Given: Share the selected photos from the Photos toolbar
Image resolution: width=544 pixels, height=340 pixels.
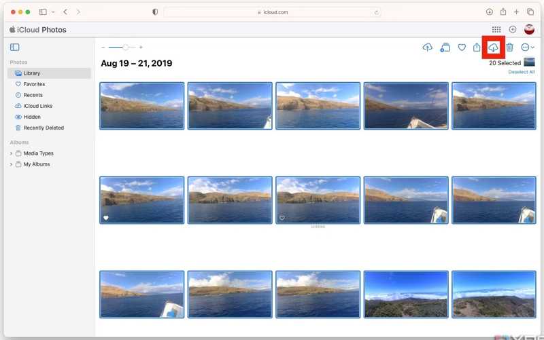Looking at the screenshot, I should 477,47.
